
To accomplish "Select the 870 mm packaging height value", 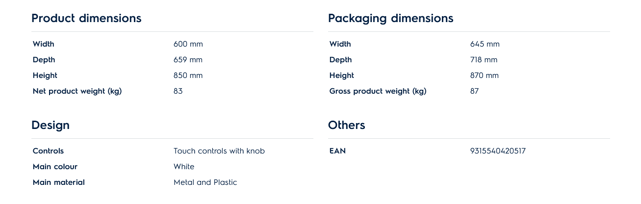I will coord(484,76).
